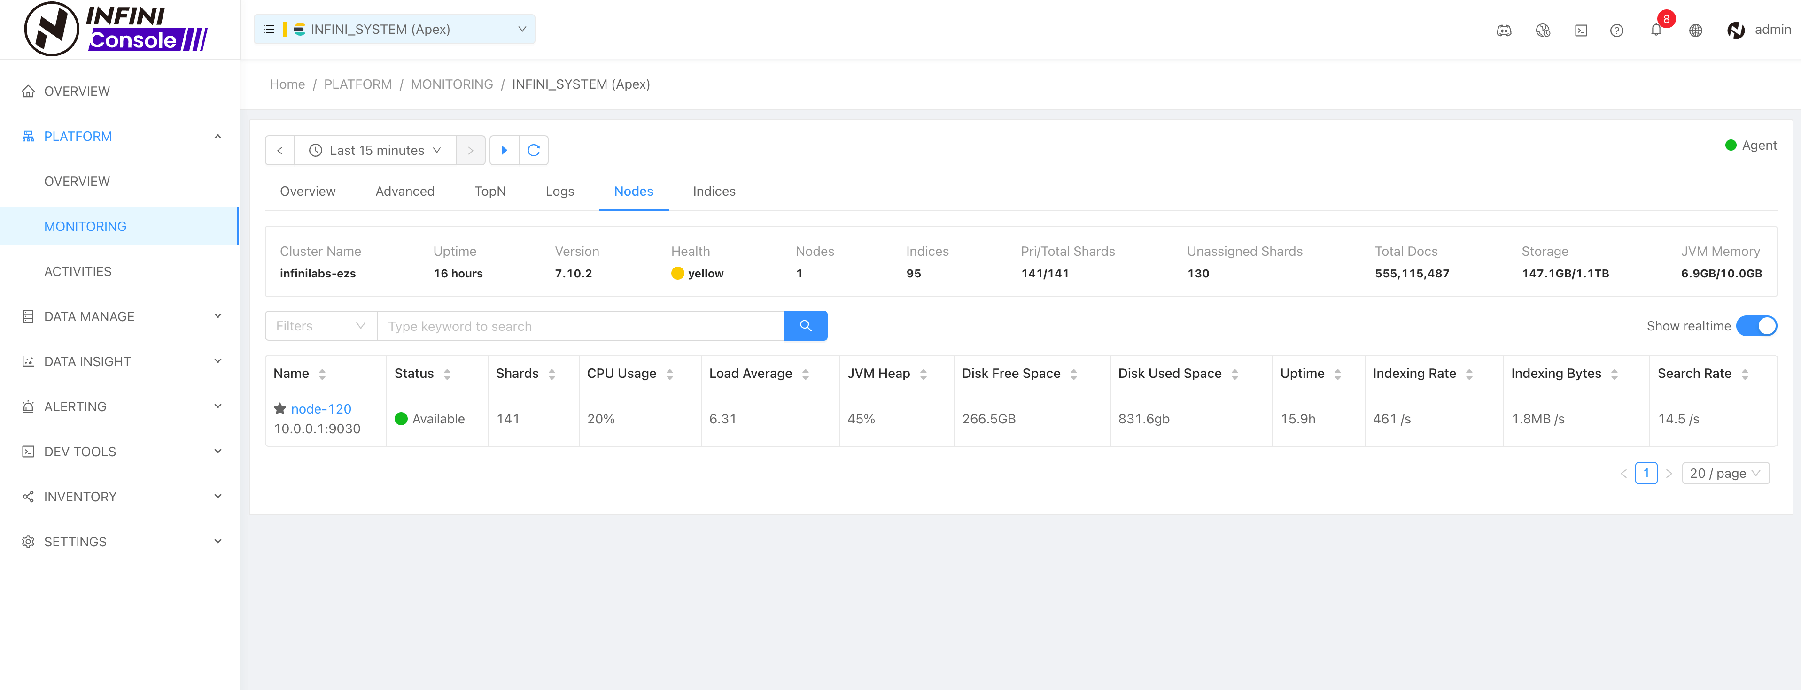Click the keyword search input field

pyautogui.click(x=580, y=325)
